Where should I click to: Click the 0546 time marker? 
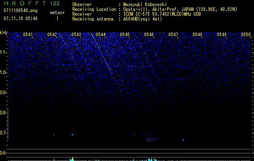(149, 35)
